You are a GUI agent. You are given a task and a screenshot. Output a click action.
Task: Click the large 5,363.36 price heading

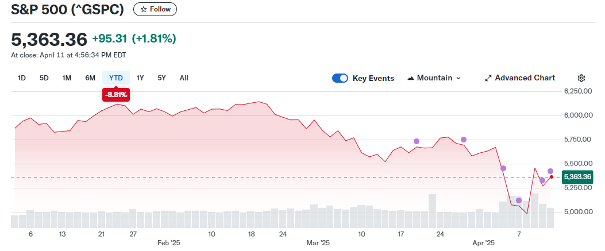pos(49,39)
